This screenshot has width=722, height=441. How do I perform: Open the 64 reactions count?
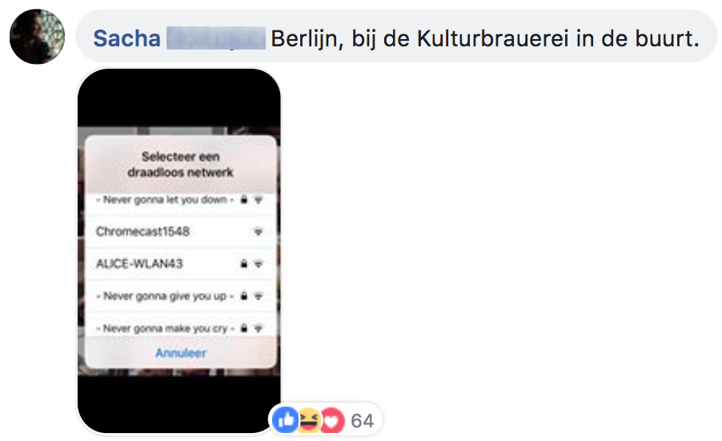pos(363,421)
